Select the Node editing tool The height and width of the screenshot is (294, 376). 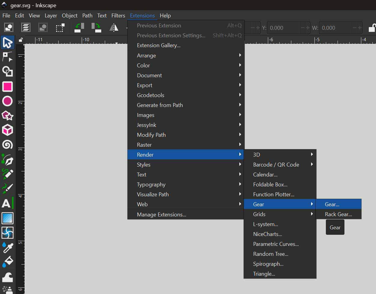pyautogui.click(x=7, y=57)
